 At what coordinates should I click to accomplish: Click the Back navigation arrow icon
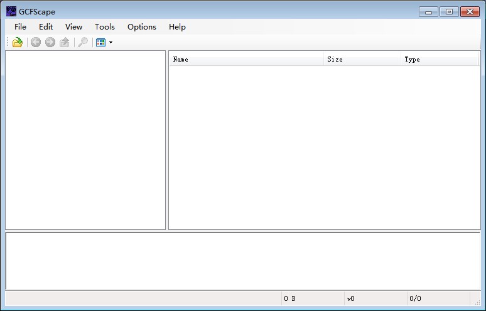pyautogui.click(x=36, y=42)
